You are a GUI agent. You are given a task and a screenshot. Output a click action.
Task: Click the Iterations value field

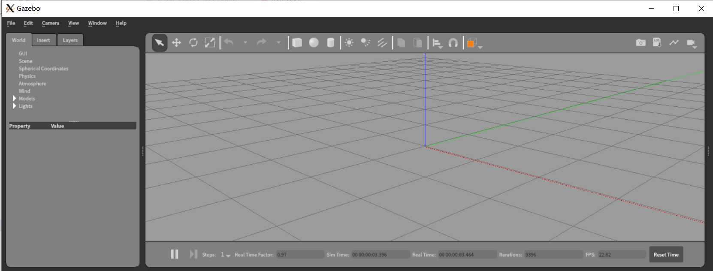pyautogui.click(x=553, y=255)
